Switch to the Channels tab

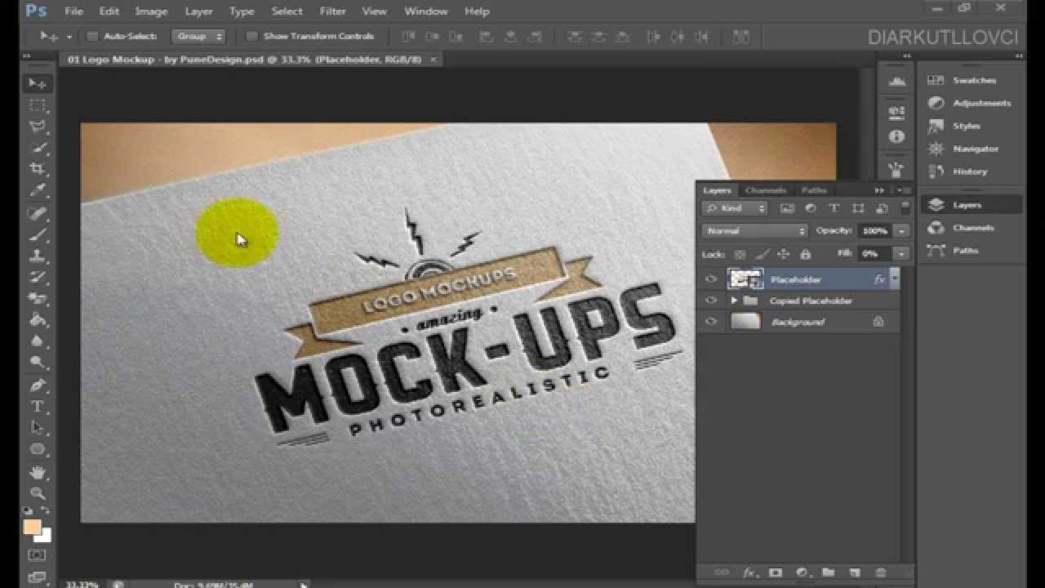766,190
